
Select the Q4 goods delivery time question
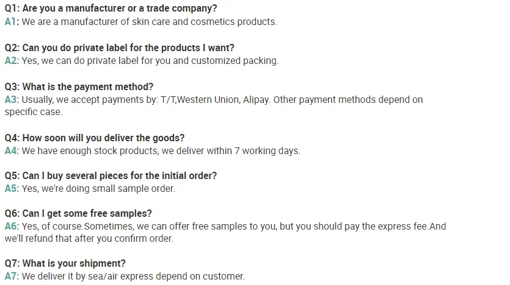(x=95, y=138)
